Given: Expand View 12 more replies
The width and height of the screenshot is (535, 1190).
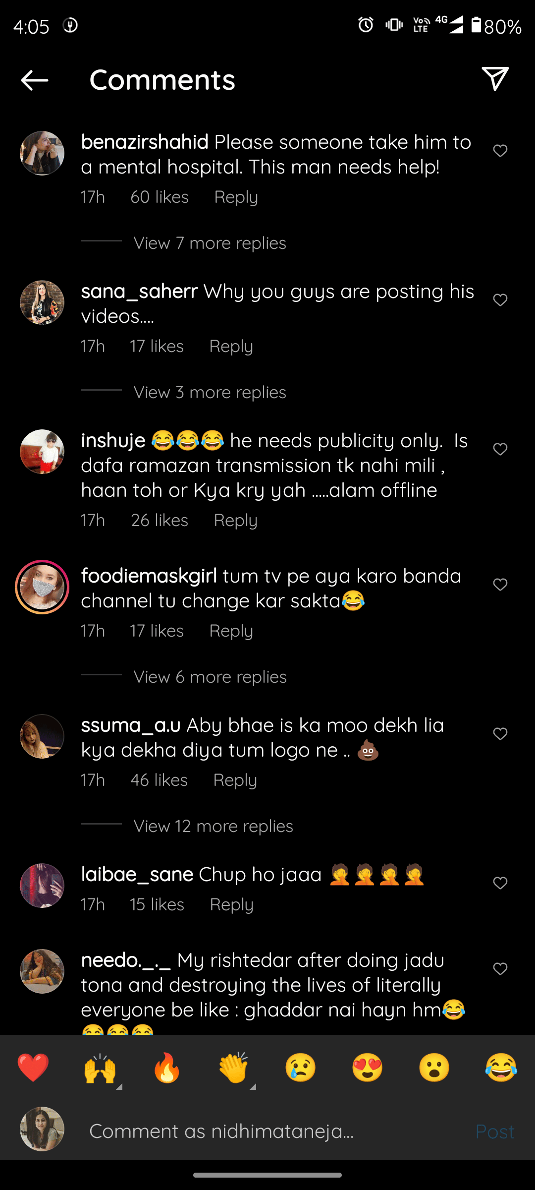Looking at the screenshot, I should pos(213,827).
